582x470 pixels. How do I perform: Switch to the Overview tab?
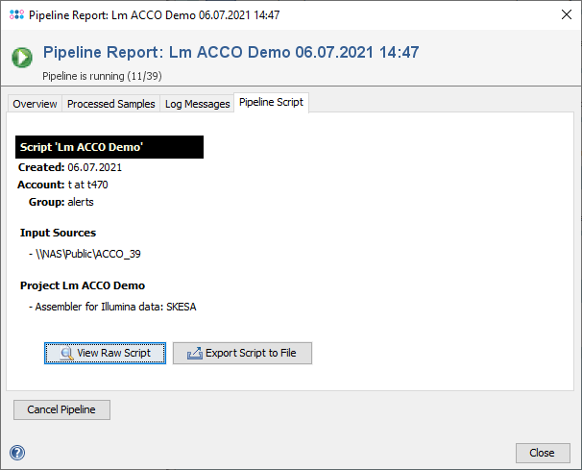(35, 104)
